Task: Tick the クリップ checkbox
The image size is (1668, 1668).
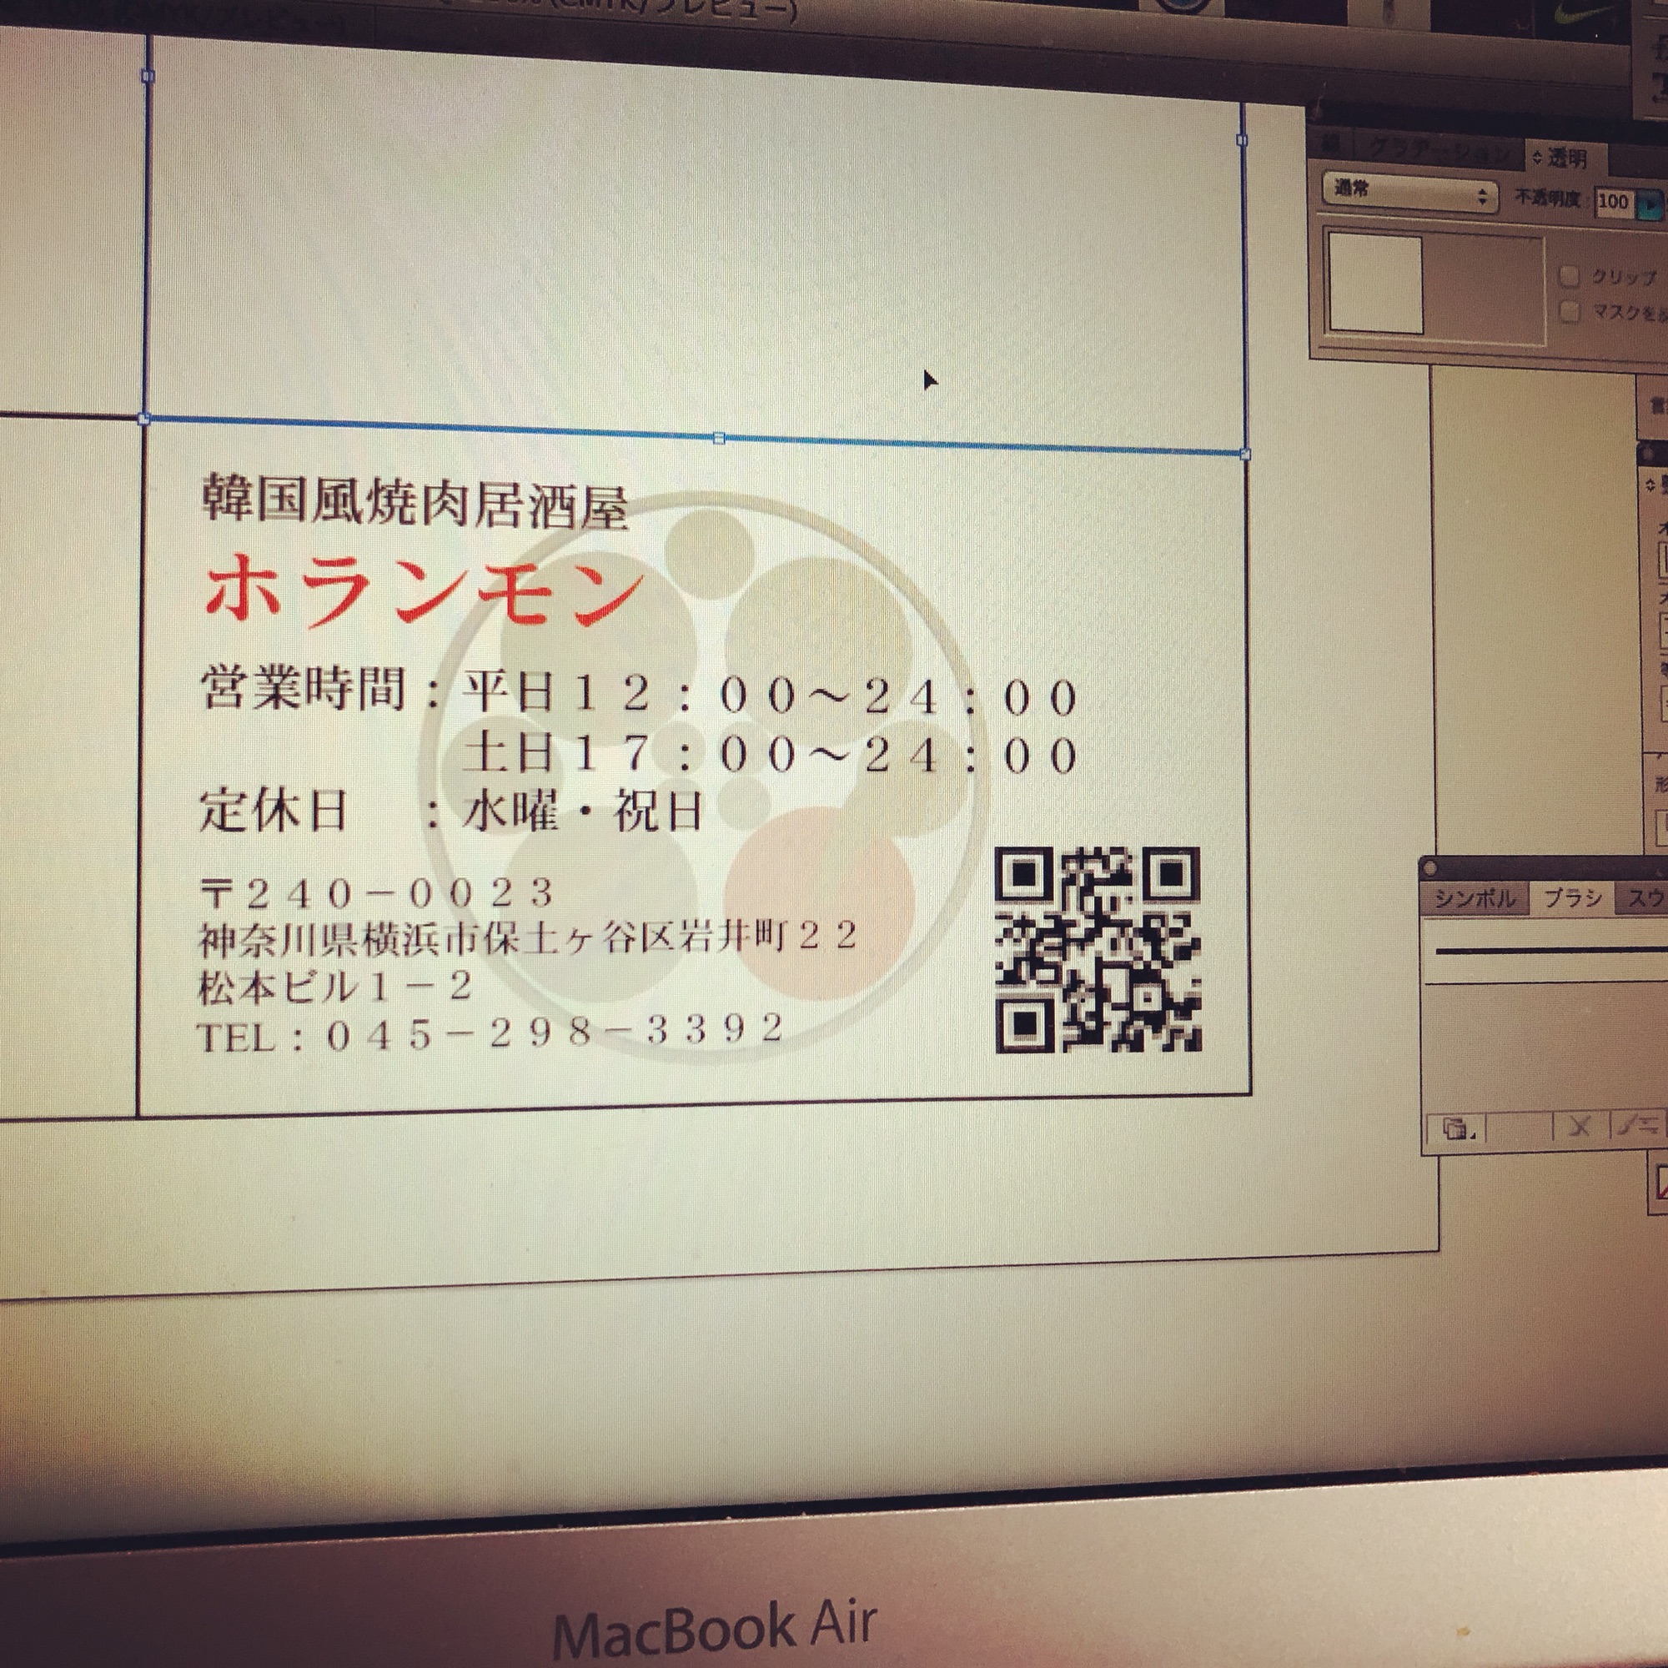Action: pyautogui.click(x=1569, y=276)
